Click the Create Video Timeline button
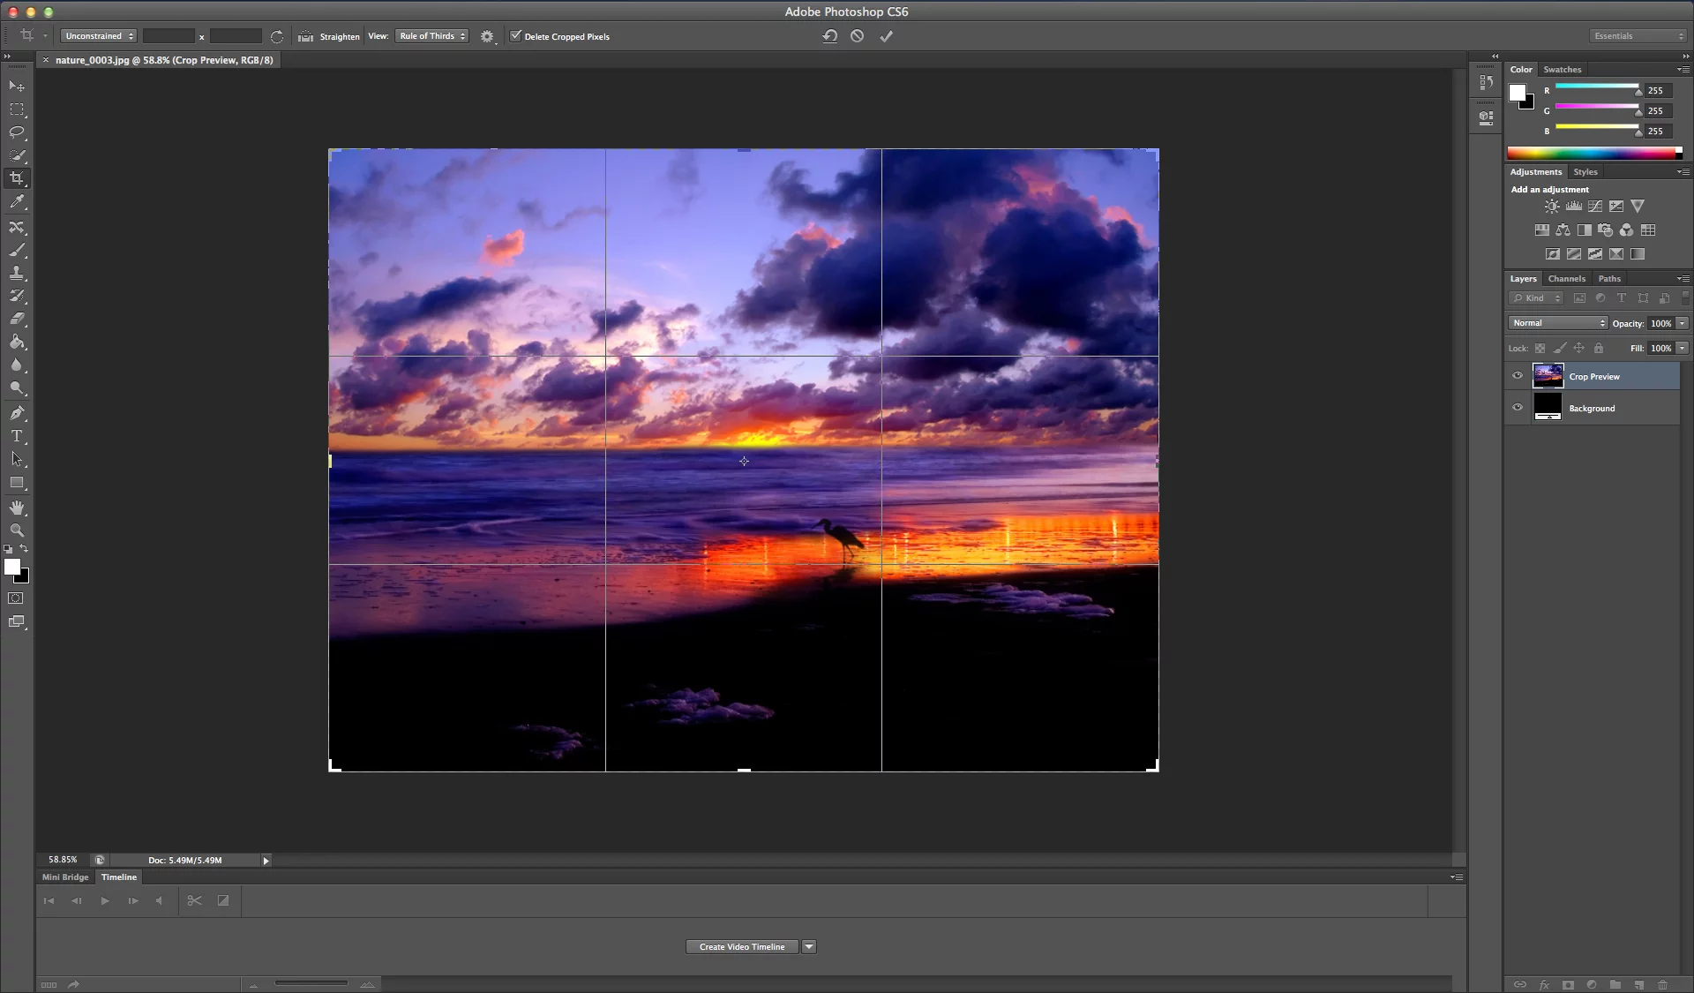 [741, 946]
